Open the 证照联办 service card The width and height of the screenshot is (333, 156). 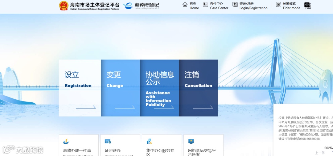tap(120, 145)
